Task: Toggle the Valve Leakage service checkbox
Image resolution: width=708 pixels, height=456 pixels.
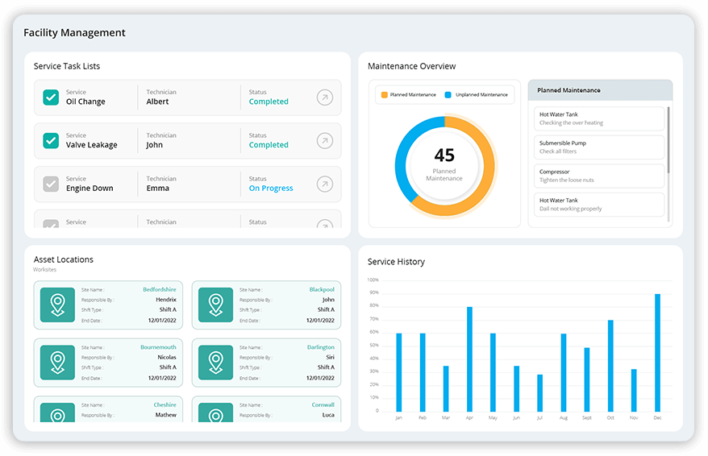Action: [51, 141]
